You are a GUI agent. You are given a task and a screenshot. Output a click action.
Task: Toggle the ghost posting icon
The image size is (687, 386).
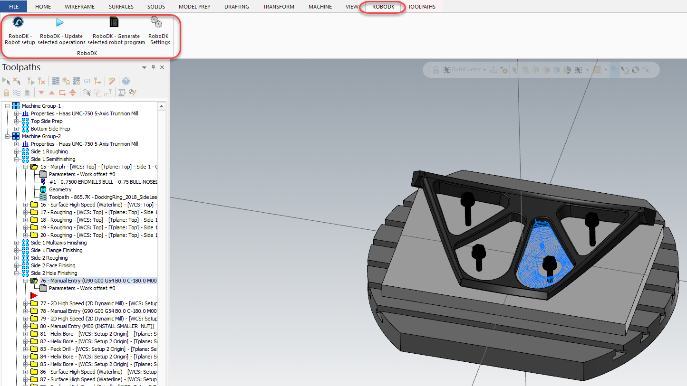pyautogui.click(x=27, y=93)
